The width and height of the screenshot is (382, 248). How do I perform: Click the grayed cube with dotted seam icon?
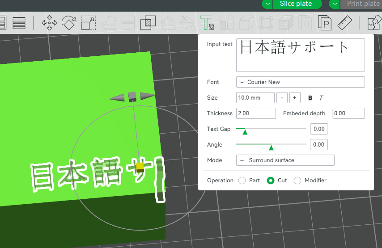click(x=246, y=23)
